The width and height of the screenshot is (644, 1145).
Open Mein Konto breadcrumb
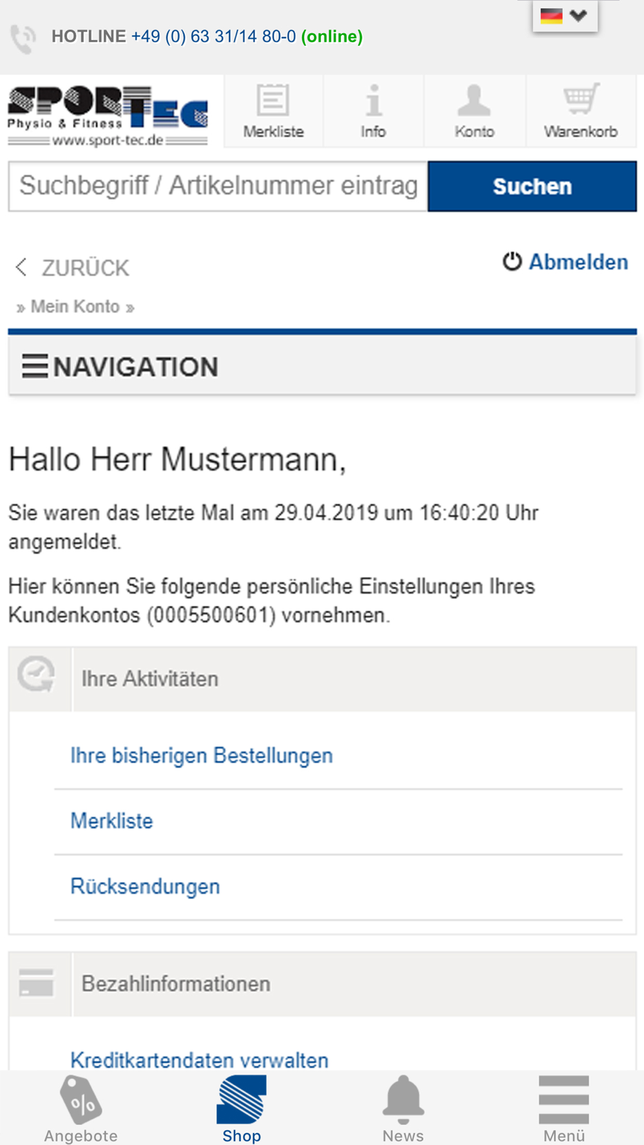(75, 307)
